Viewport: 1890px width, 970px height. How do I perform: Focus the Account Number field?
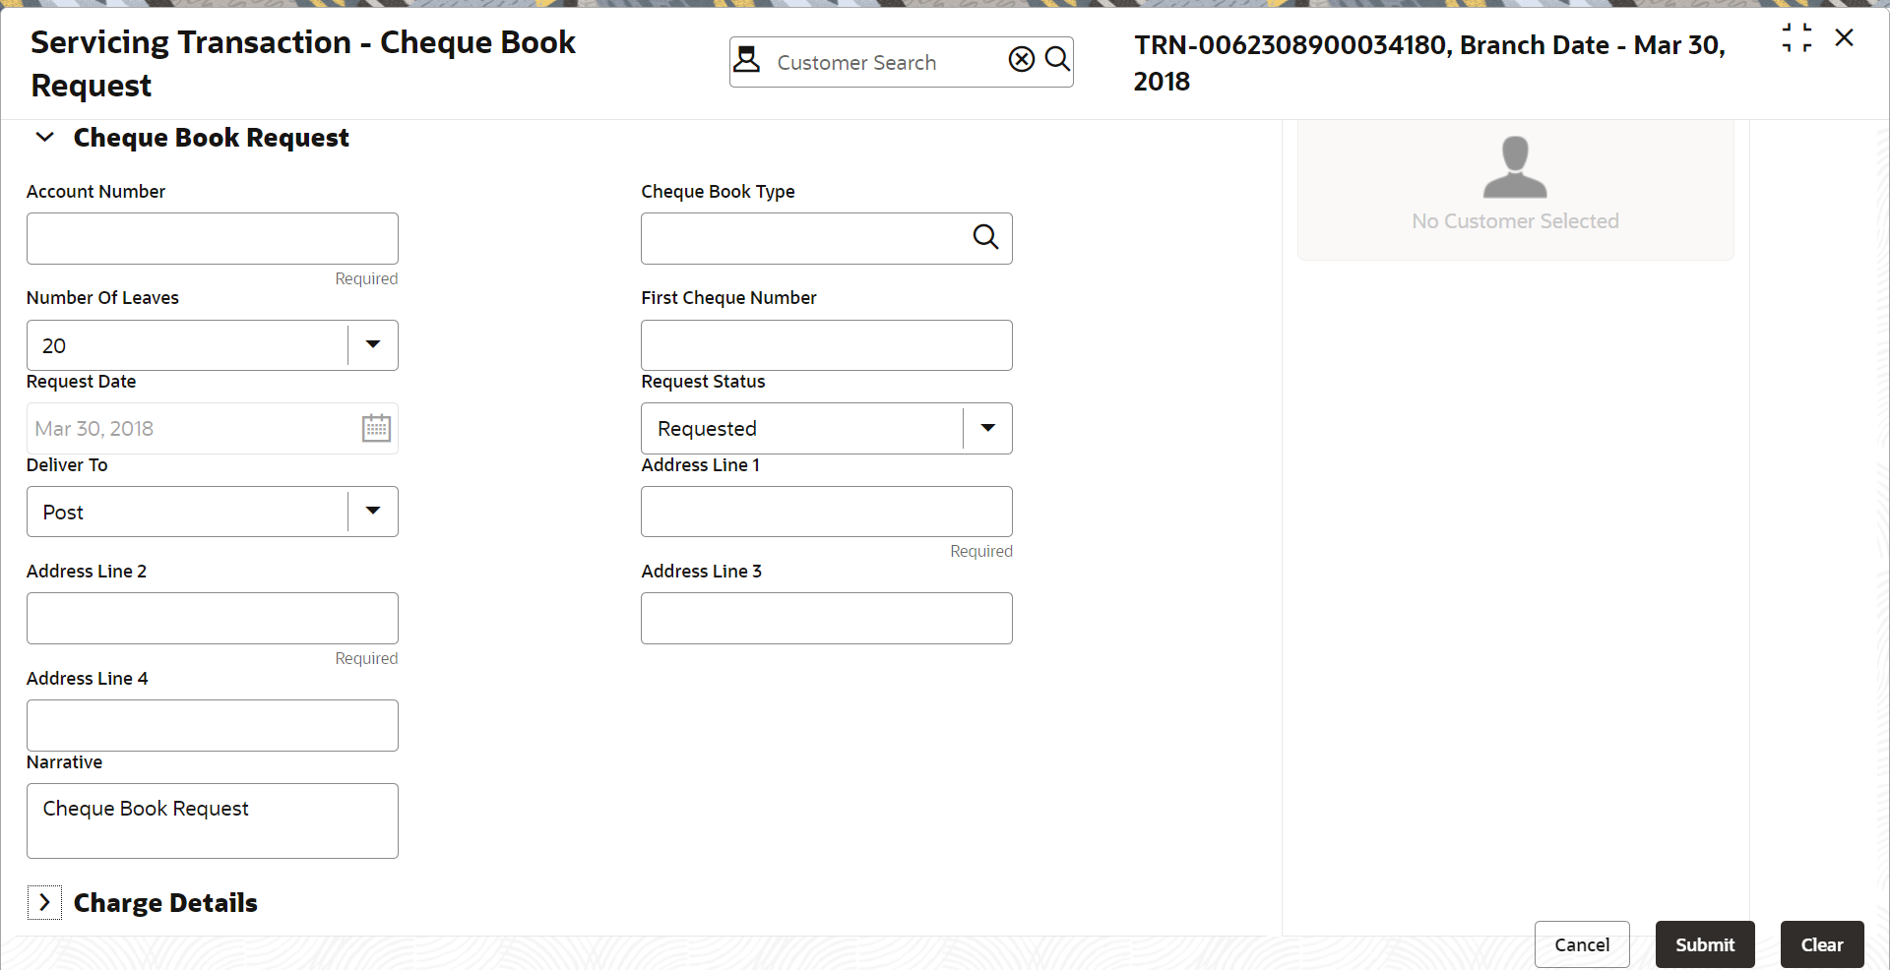tap(213, 238)
